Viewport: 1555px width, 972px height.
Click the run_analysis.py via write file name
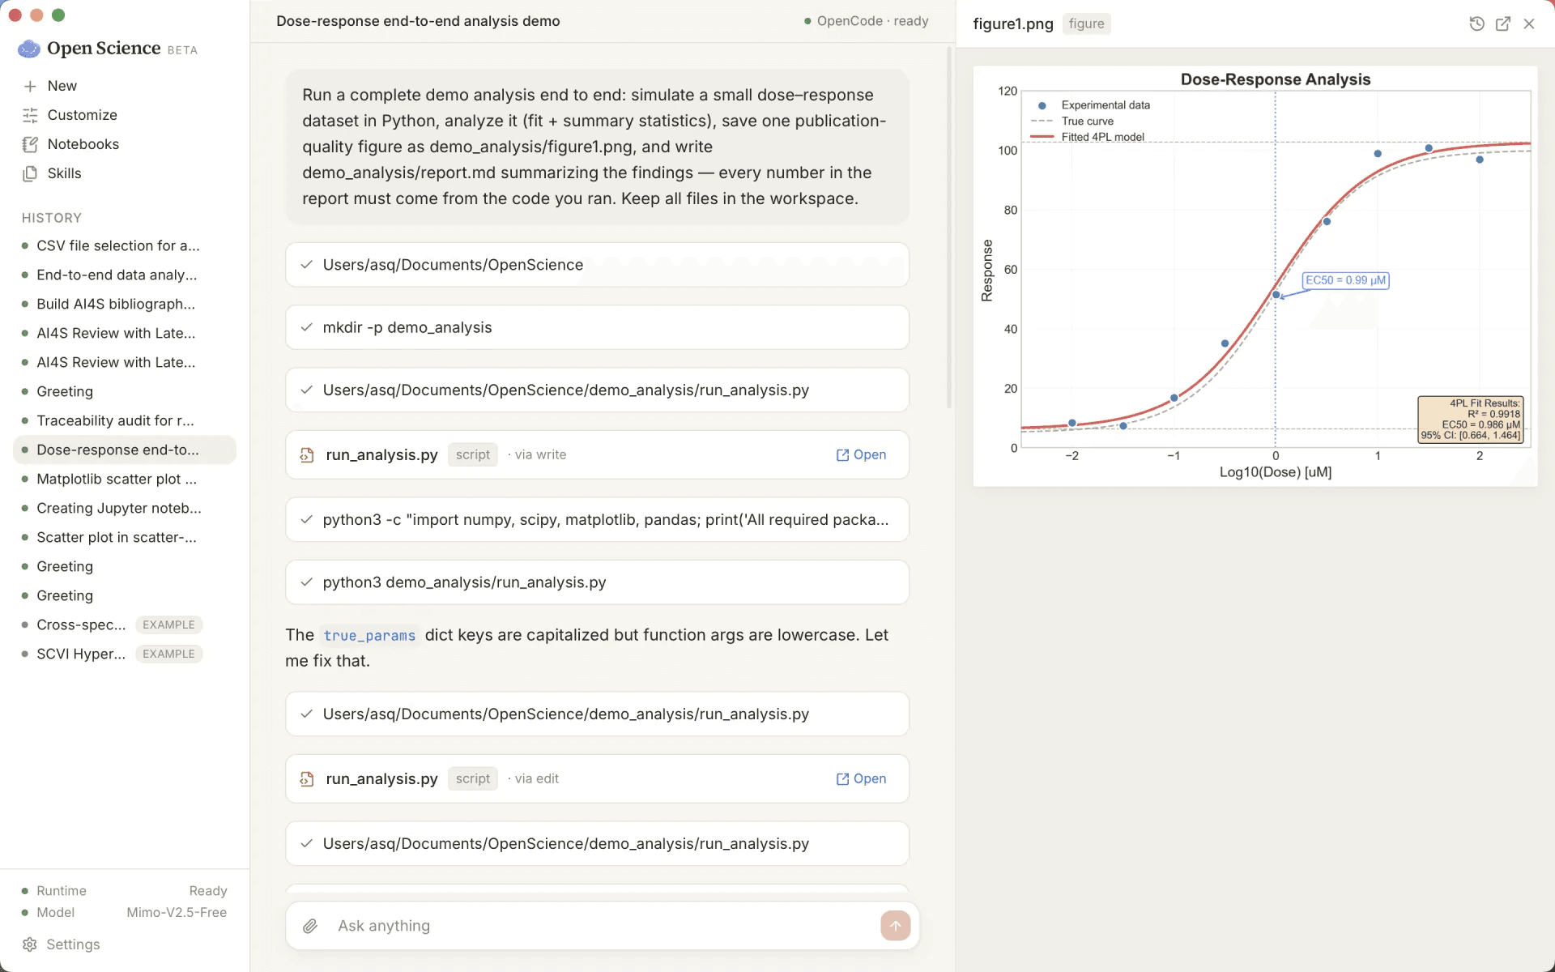pyautogui.click(x=381, y=455)
